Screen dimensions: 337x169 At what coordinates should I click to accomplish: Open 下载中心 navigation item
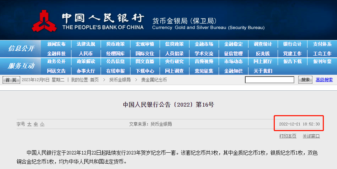pos(145,71)
